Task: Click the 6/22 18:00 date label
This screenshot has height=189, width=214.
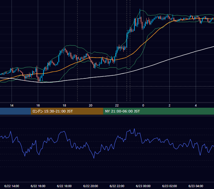Action: (64, 186)
